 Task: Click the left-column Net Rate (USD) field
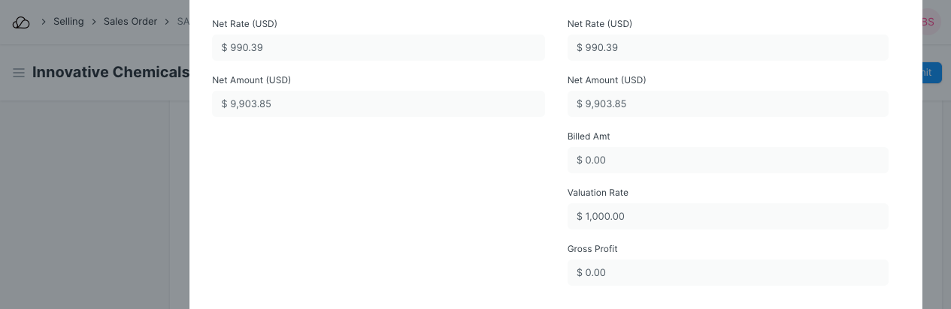[378, 47]
